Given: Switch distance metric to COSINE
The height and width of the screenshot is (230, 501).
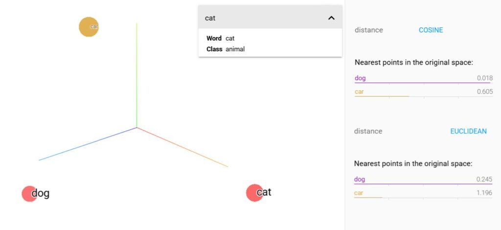Looking at the screenshot, I should click(431, 30).
